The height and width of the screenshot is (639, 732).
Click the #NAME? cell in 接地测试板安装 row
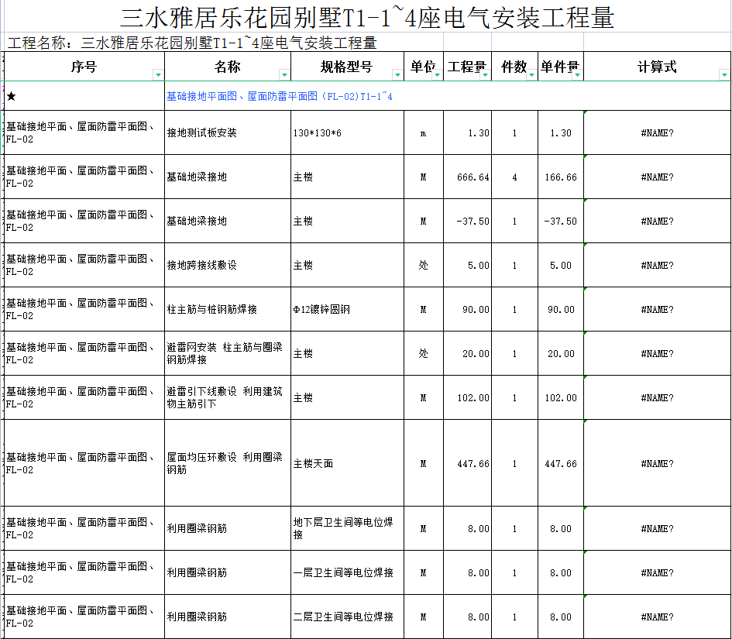pyautogui.click(x=657, y=133)
